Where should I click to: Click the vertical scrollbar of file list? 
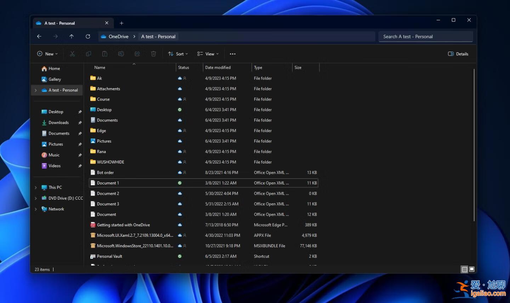pos(474,145)
